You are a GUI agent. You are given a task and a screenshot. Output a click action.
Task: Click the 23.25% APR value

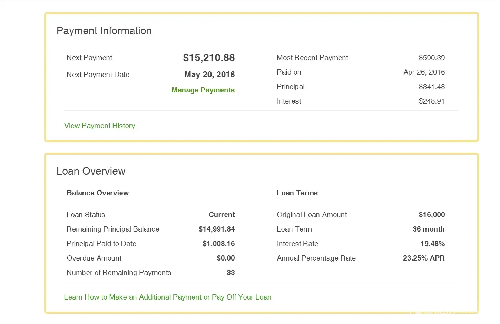(423, 258)
